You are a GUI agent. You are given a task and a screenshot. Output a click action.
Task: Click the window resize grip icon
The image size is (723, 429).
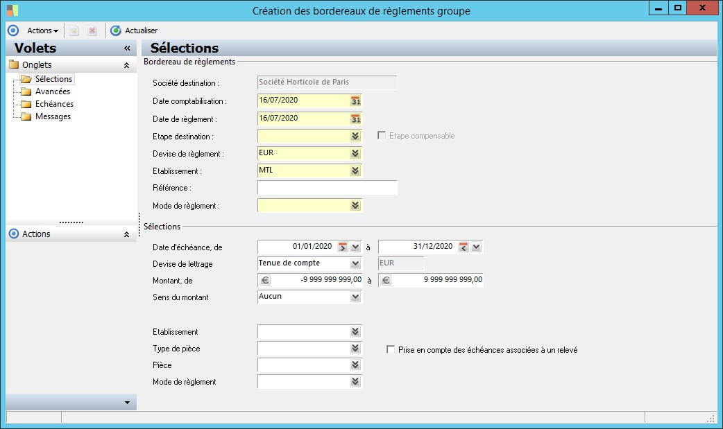tap(711, 418)
